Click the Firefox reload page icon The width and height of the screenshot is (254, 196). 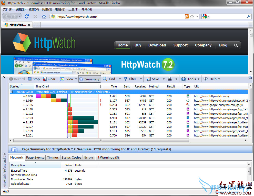pos(26,16)
